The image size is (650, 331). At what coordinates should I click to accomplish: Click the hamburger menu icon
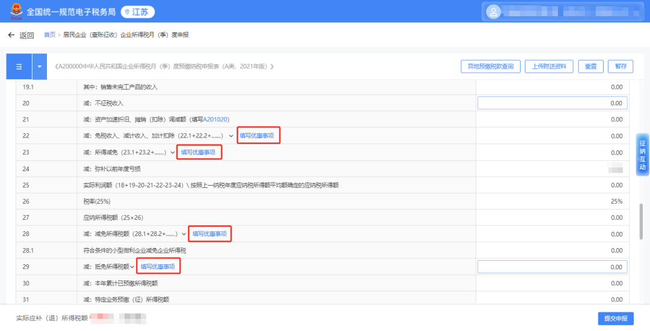click(x=19, y=67)
